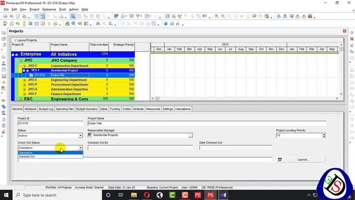Click the Gantt vertical scrollbar down arrow
The image size is (355, 200).
(x=341, y=94)
